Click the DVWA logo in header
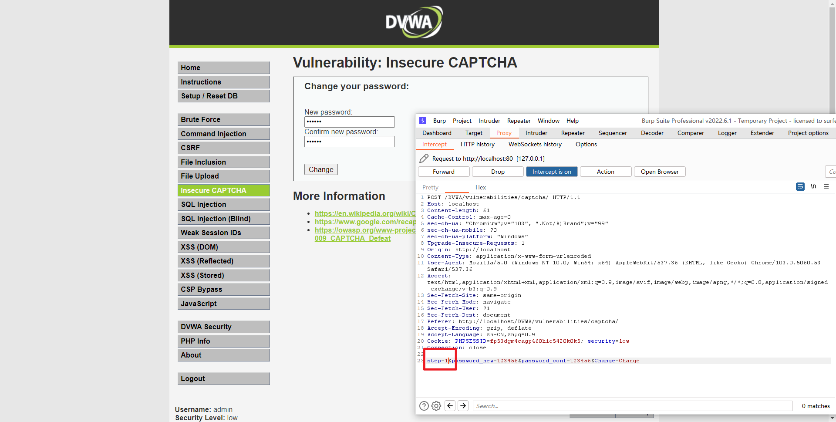Viewport: 836px width, 422px height. tap(414, 22)
